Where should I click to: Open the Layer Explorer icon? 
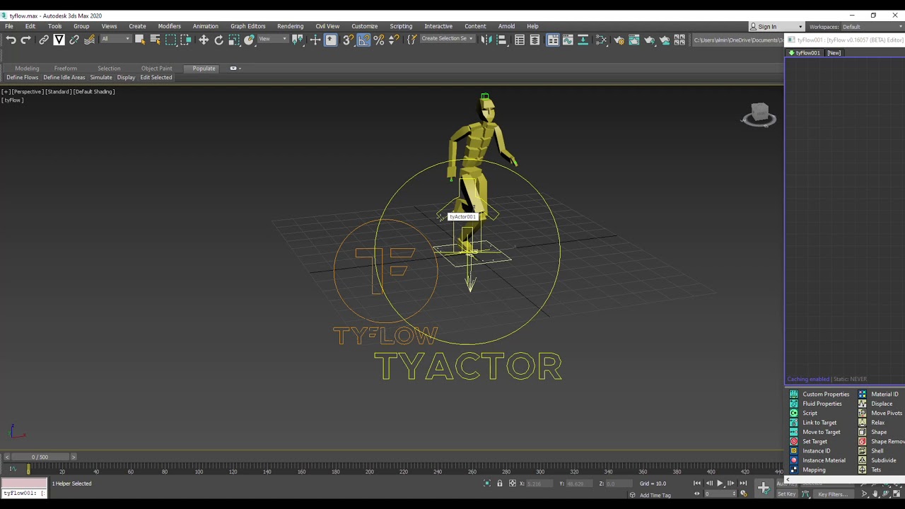535,40
